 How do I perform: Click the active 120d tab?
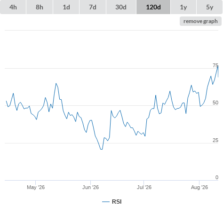pos(153,7)
